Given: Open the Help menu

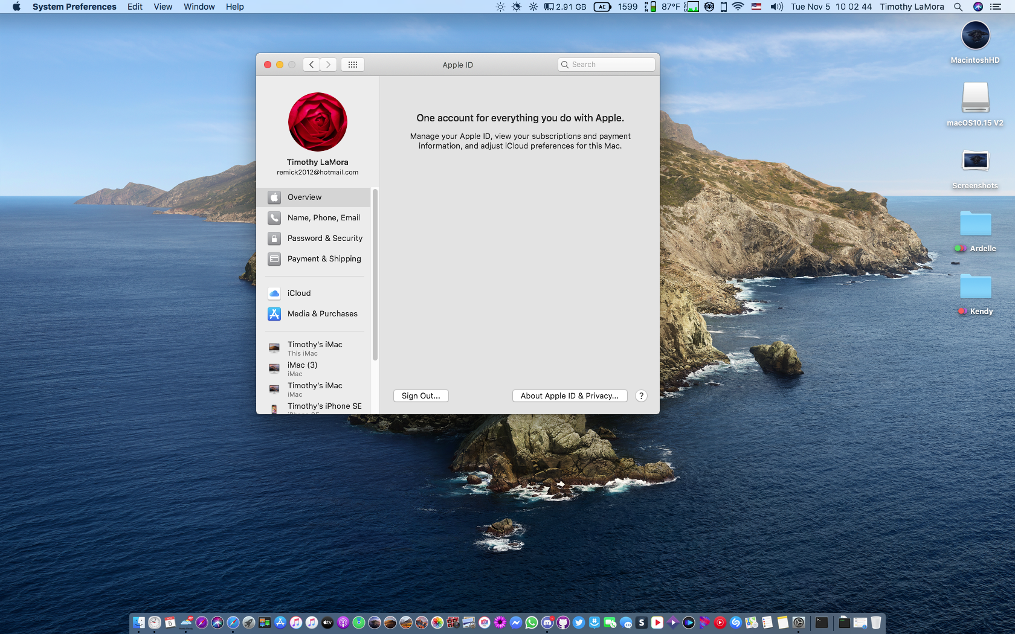Looking at the screenshot, I should click(x=235, y=7).
